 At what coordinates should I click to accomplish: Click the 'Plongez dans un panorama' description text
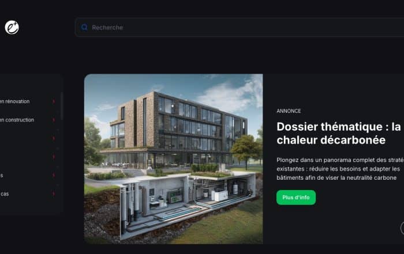[340, 169]
